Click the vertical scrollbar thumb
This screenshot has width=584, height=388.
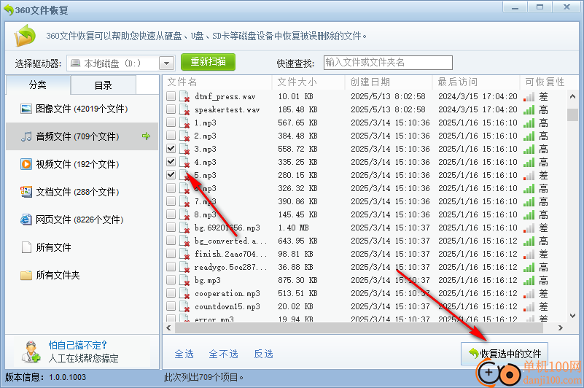pyautogui.click(x=572, y=115)
